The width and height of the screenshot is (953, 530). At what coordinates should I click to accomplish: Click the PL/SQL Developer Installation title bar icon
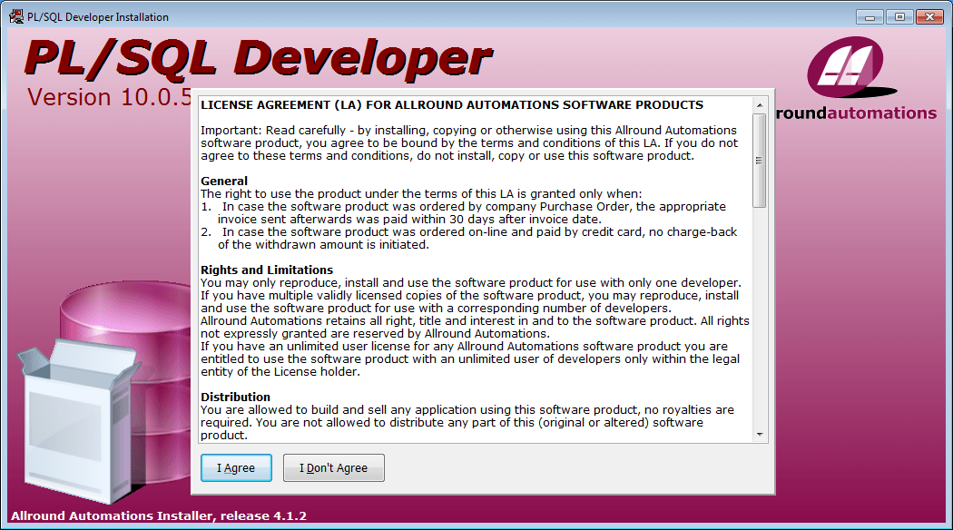(x=16, y=17)
